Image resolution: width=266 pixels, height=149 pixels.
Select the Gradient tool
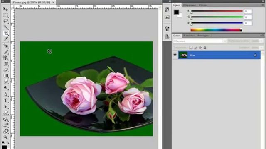click(6, 76)
